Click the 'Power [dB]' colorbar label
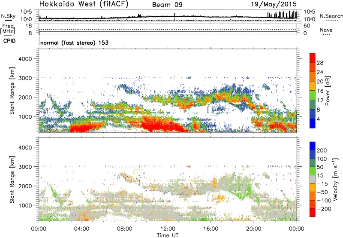 click(x=327, y=91)
